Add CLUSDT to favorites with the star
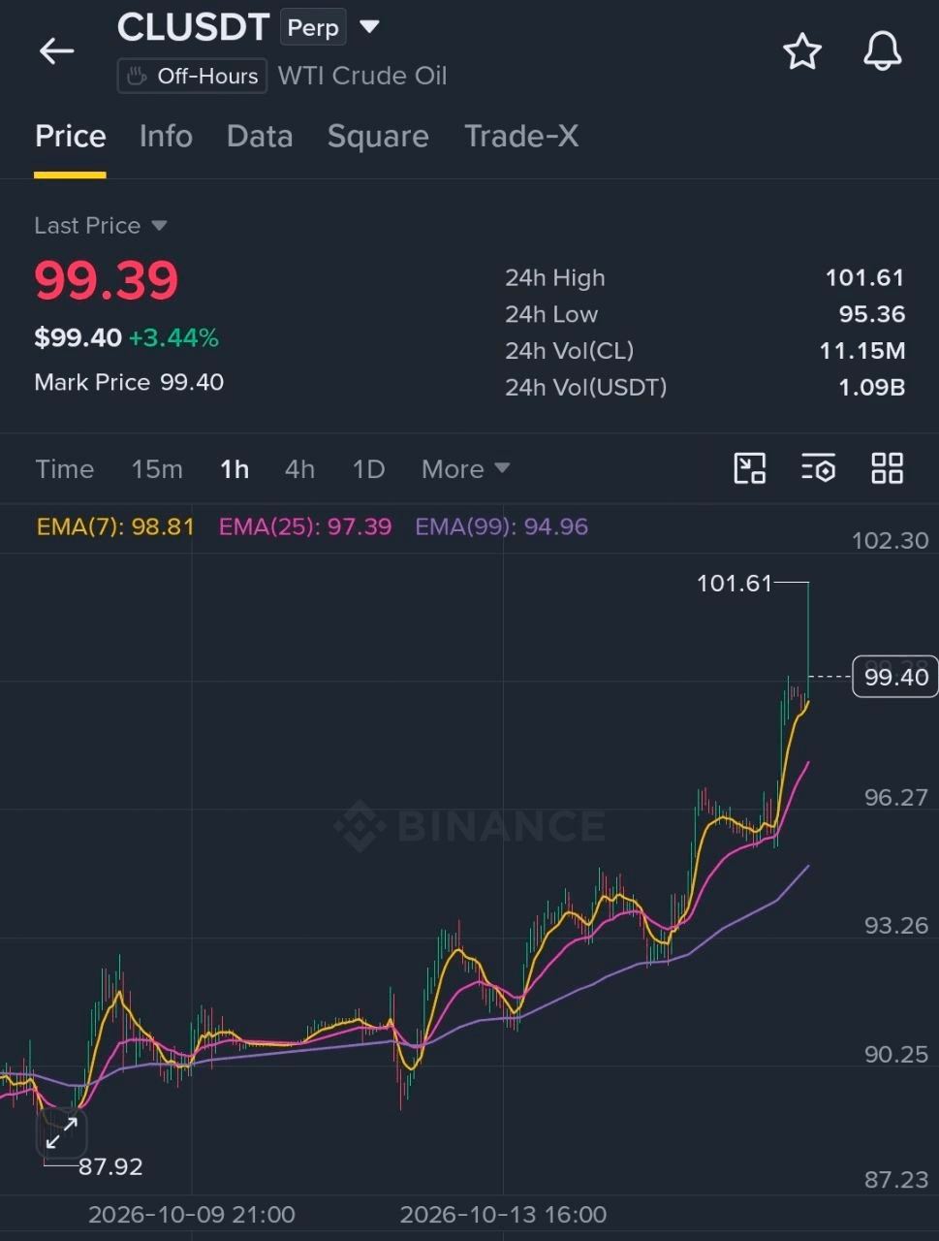 pyautogui.click(x=802, y=51)
